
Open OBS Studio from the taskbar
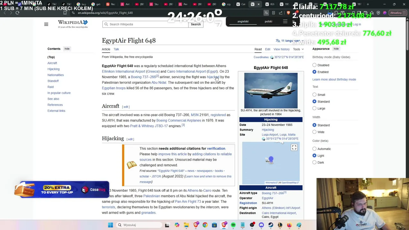click(x=252, y=225)
